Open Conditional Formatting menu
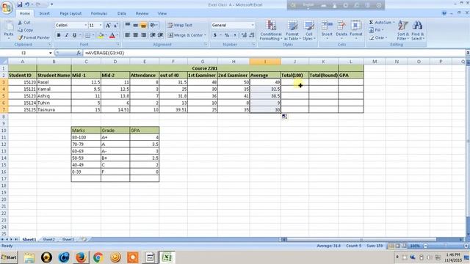 pyautogui.click(x=271, y=30)
